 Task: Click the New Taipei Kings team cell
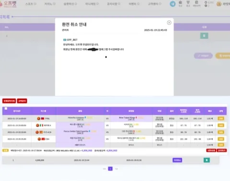[131, 119]
